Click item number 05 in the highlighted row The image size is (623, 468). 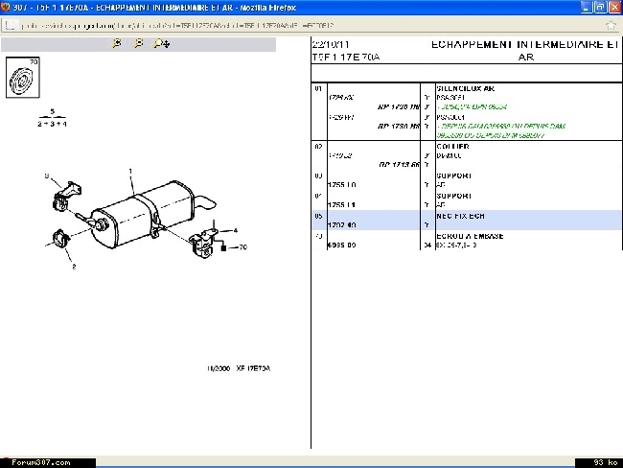318,216
